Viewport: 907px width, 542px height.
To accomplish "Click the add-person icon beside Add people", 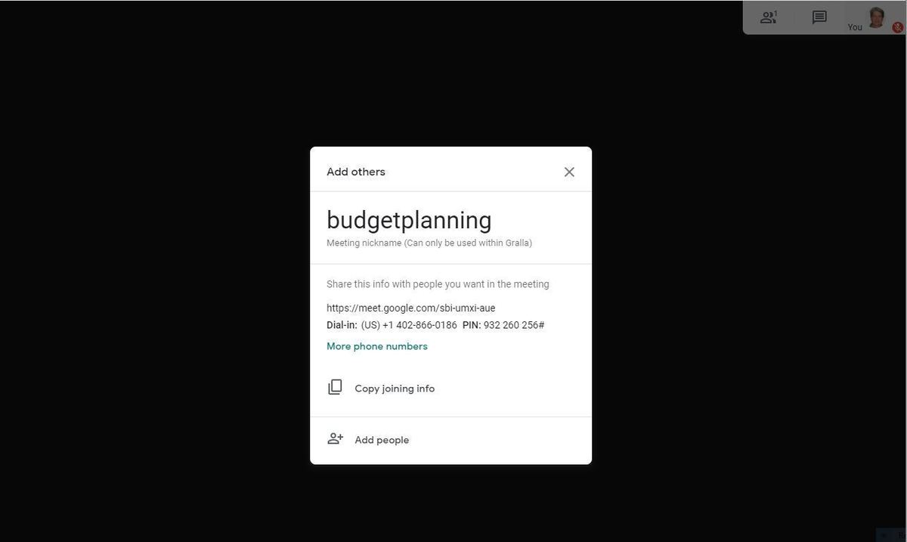I will (335, 439).
